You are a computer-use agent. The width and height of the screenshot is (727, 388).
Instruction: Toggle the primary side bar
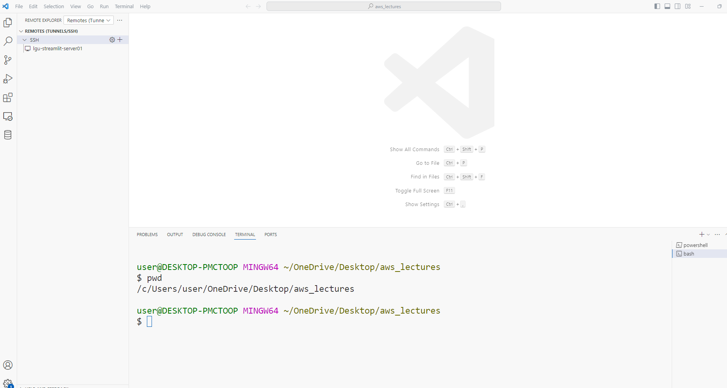tap(657, 6)
